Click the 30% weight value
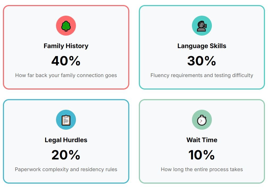 tap(202, 61)
